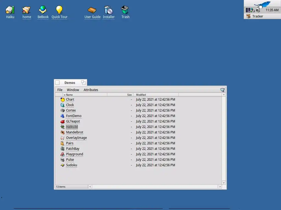Click the network status tray icon
The height and width of the screenshot is (210, 281).
click(x=253, y=10)
